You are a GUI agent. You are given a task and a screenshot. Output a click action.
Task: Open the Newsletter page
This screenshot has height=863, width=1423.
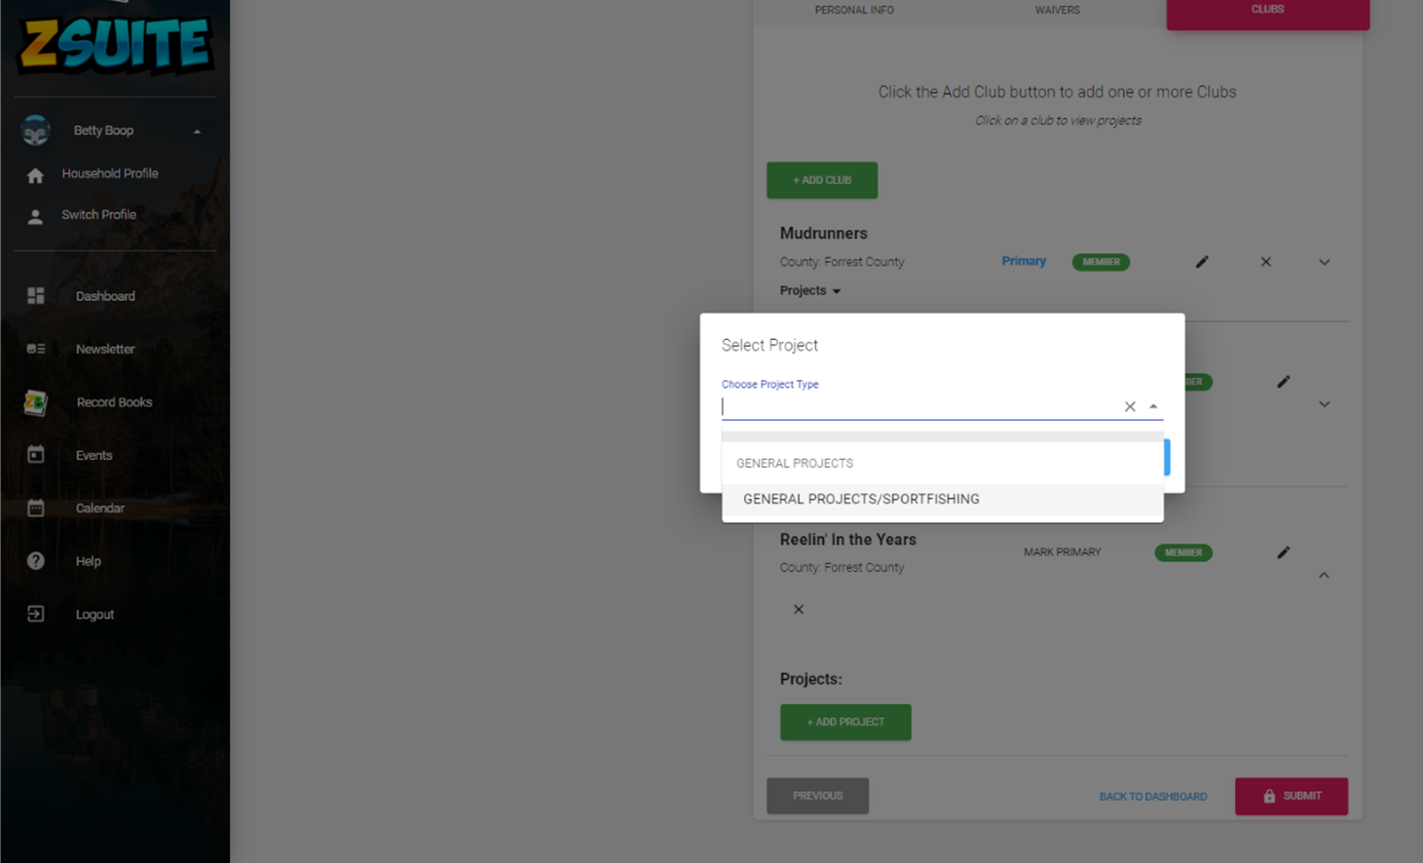105,349
